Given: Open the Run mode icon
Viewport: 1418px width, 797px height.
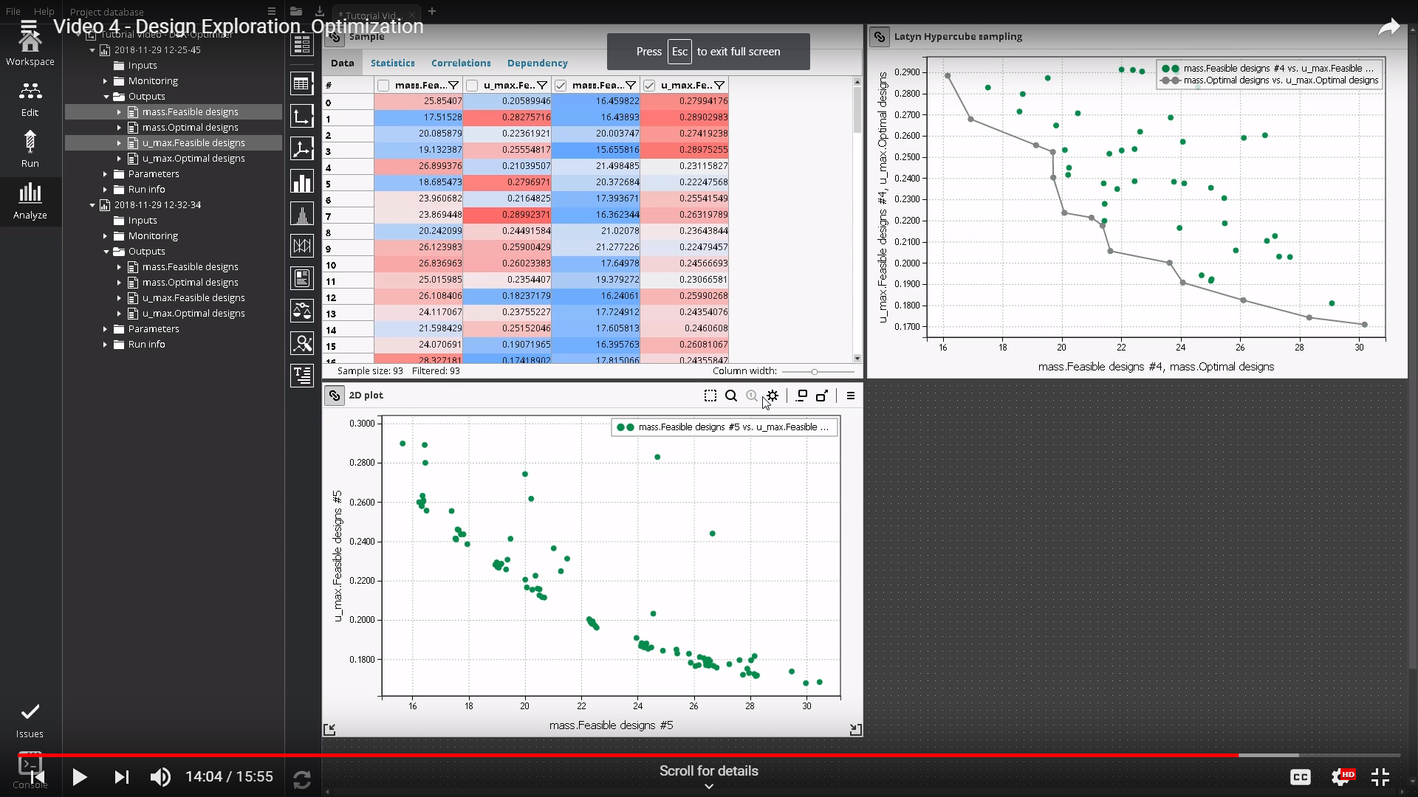Looking at the screenshot, I should [30, 150].
